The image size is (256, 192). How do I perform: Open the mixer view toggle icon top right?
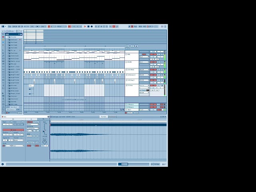point(162,26)
